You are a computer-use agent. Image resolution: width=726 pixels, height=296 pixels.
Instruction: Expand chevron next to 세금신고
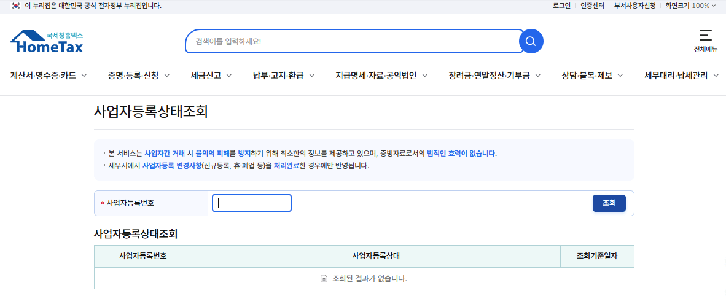pyautogui.click(x=228, y=76)
